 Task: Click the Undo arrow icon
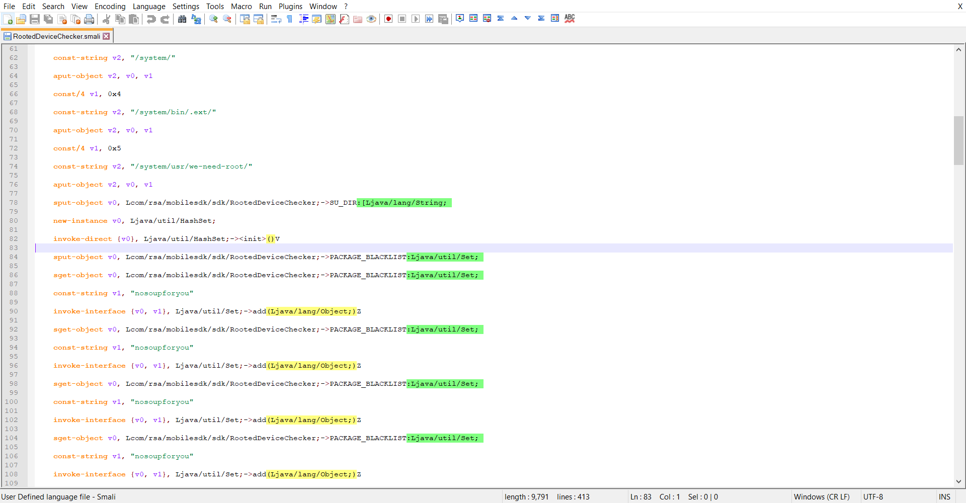pyautogui.click(x=151, y=19)
